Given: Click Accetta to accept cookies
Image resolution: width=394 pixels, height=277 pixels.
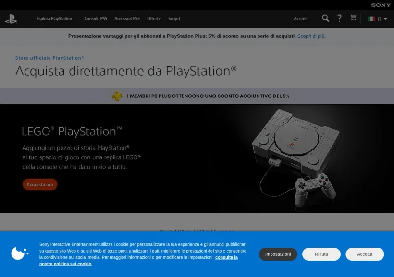Looking at the screenshot, I should click(365, 254).
